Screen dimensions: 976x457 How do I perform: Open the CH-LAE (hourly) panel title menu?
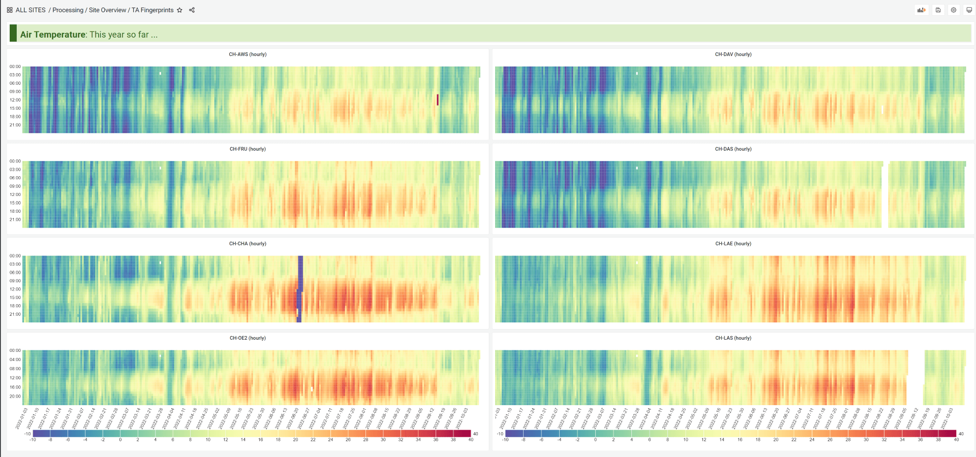click(x=733, y=244)
